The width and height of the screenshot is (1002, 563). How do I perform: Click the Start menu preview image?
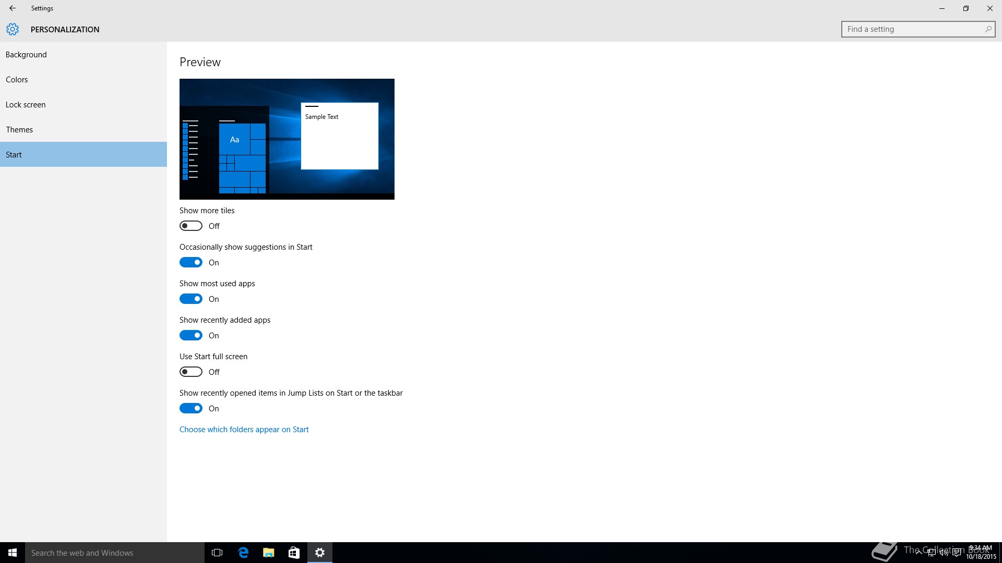coord(287,139)
